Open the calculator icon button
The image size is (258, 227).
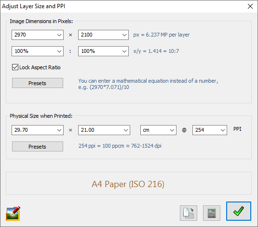click(x=212, y=213)
